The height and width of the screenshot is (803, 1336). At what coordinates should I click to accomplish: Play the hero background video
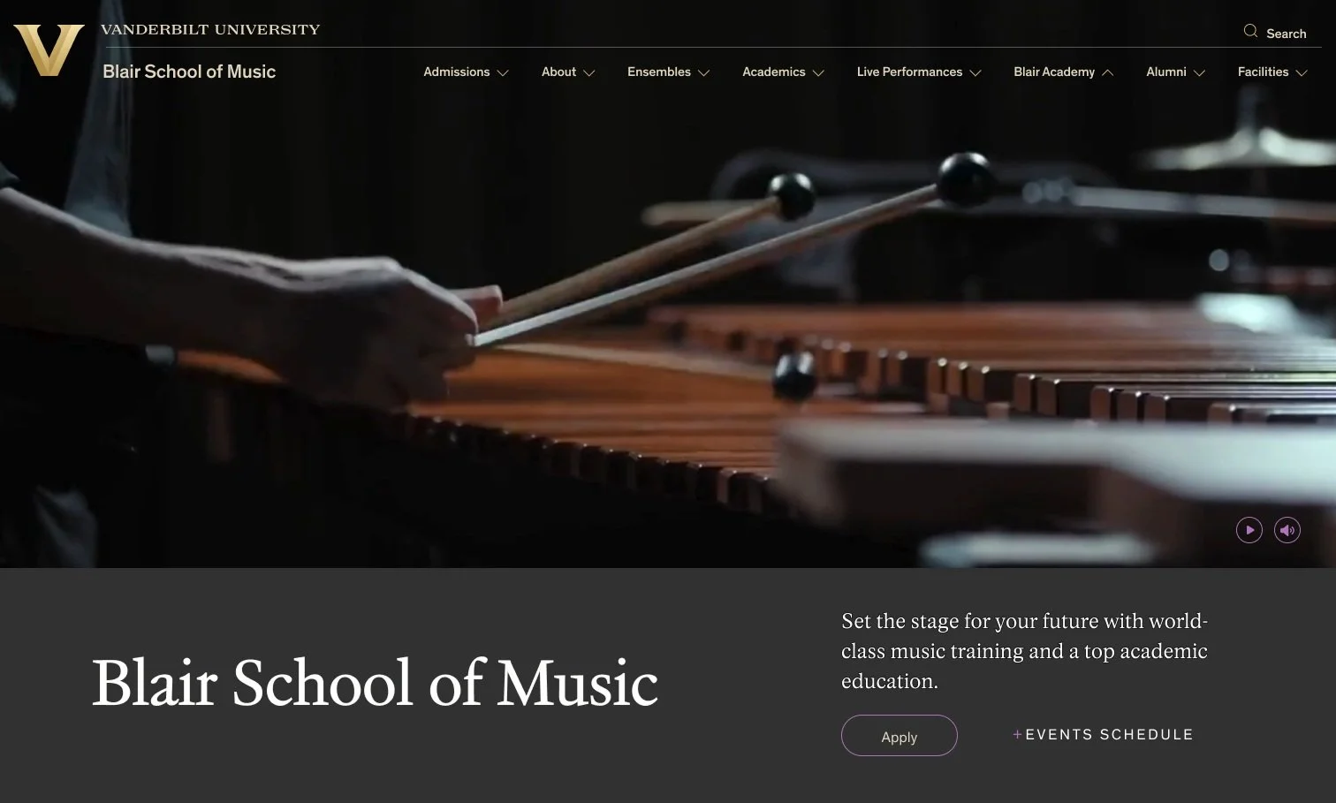[1249, 530]
